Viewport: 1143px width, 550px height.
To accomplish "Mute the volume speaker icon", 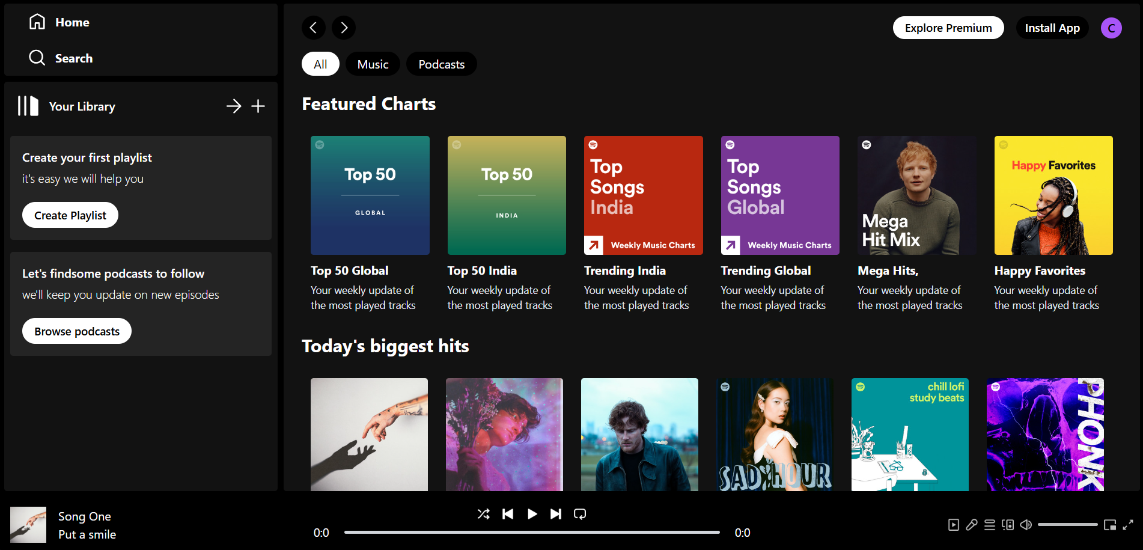I will (x=1026, y=525).
